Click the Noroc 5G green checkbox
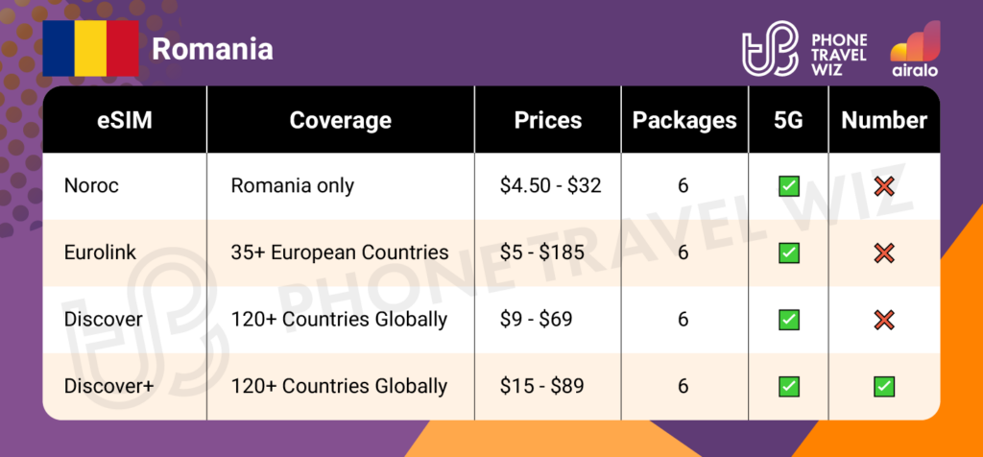Viewport: 983px width, 457px height. [789, 186]
